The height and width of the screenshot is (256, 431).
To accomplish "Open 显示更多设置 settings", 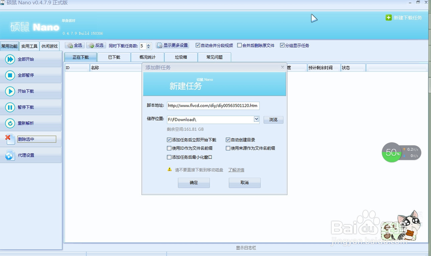I will click(172, 46).
